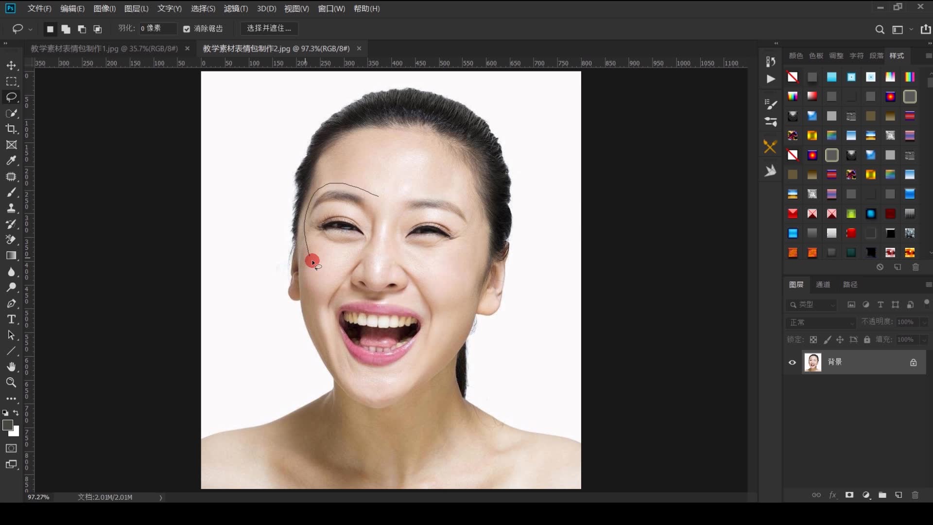933x525 pixels.
Task: Open the 调整 (Adjustments) panel tab
Action: coord(836,56)
